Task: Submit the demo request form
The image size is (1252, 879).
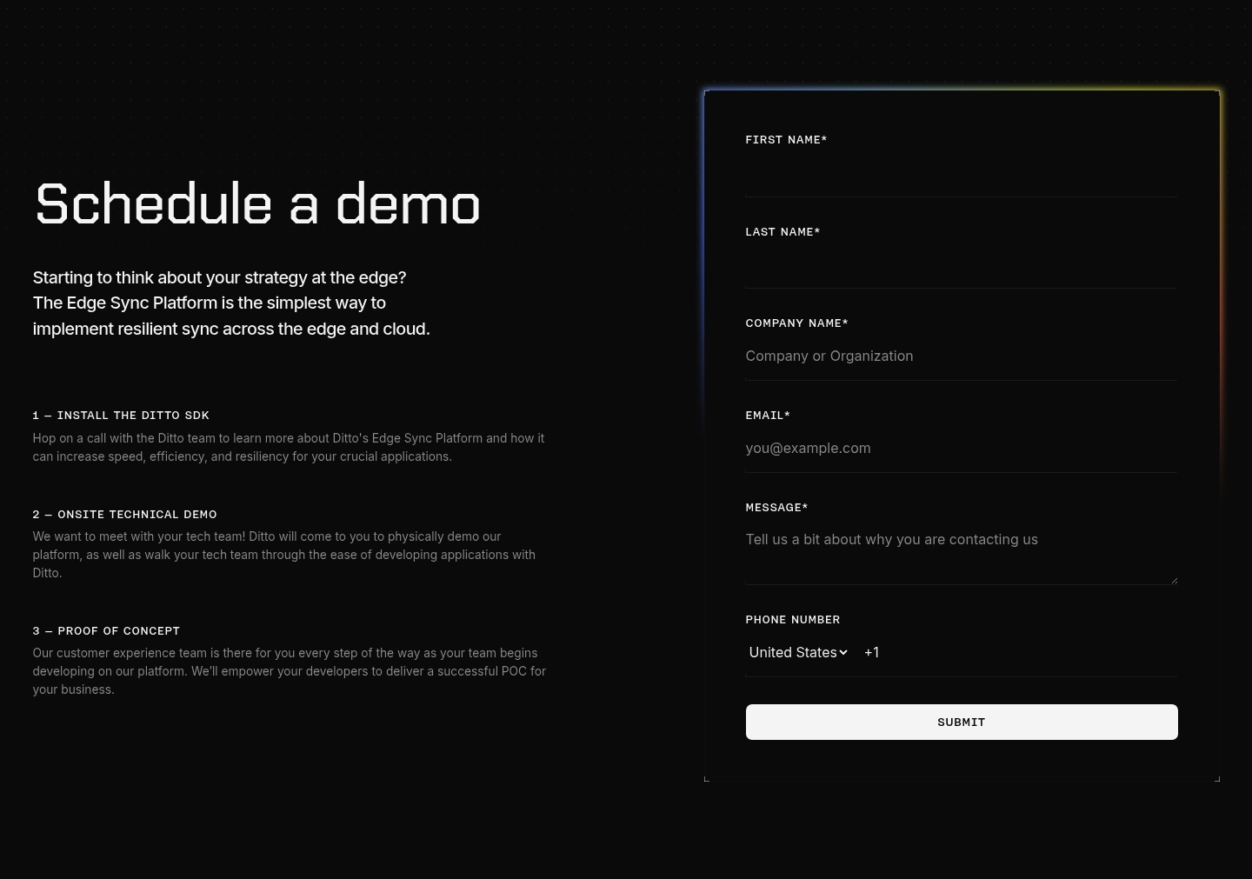Action: pyautogui.click(x=961, y=722)
